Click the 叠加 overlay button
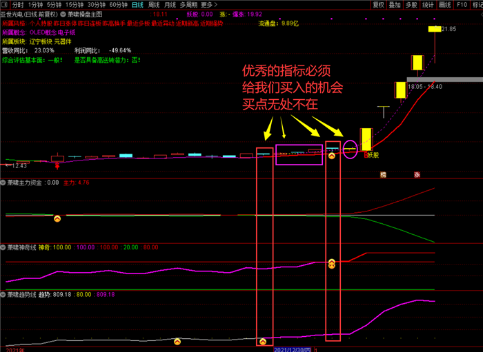Viewport: 483px width, 352px height. [x=395, y=5]
